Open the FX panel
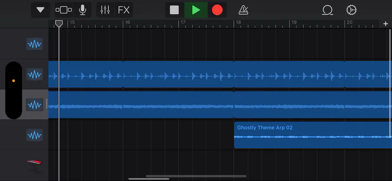392x181 pixels. (124, 10)
